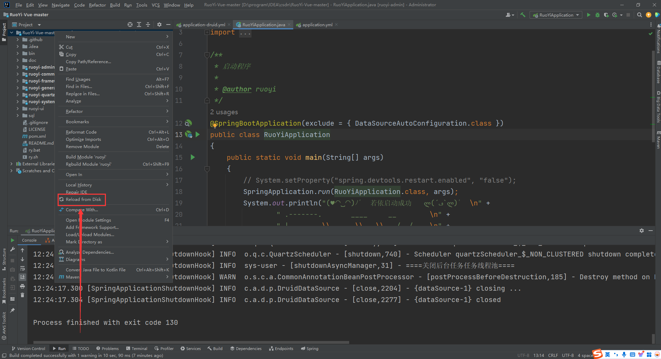Open editor tabs three-dot menu
The image size is (661, 359).
[x=651, y=25]
